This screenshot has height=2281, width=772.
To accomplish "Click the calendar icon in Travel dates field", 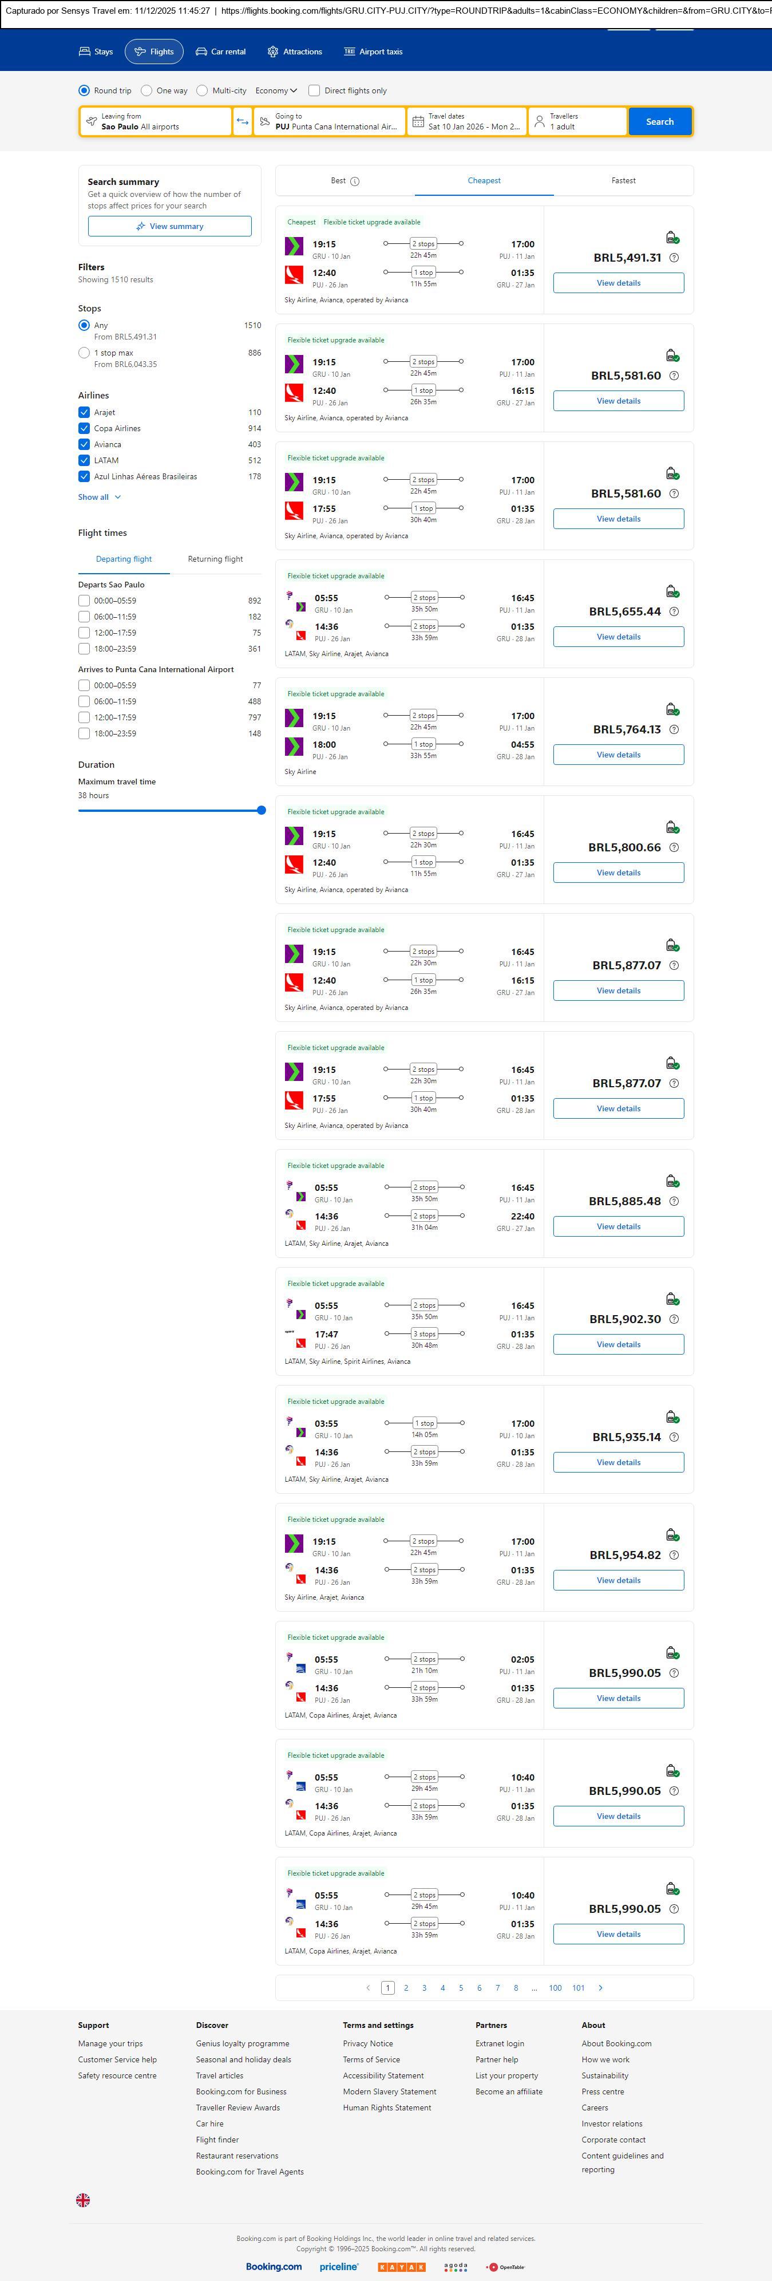I will click(418, 121).
